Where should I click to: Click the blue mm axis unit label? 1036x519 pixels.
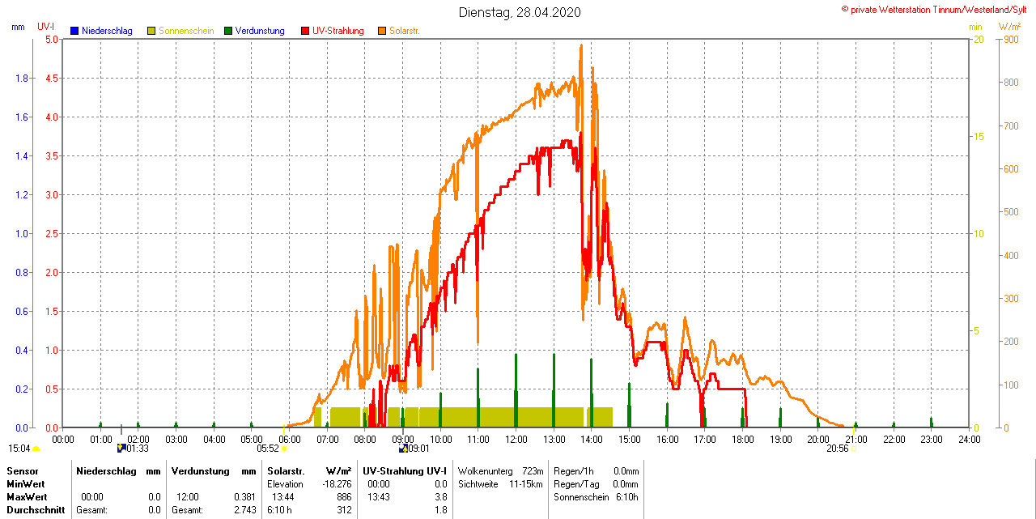(19, 27)
